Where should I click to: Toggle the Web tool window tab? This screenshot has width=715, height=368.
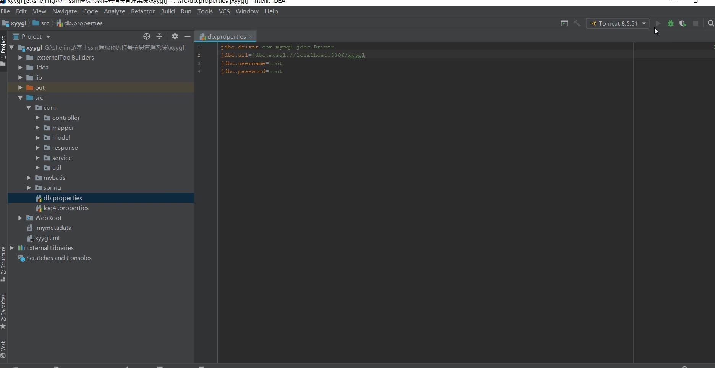point(3,349)
